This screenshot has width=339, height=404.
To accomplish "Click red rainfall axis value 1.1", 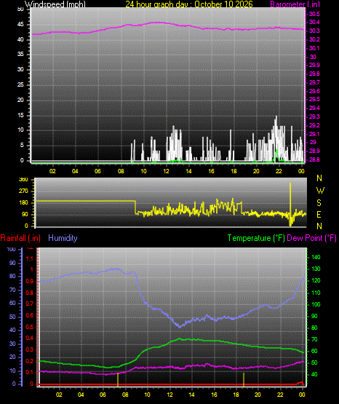I will [x=30, y=258].
